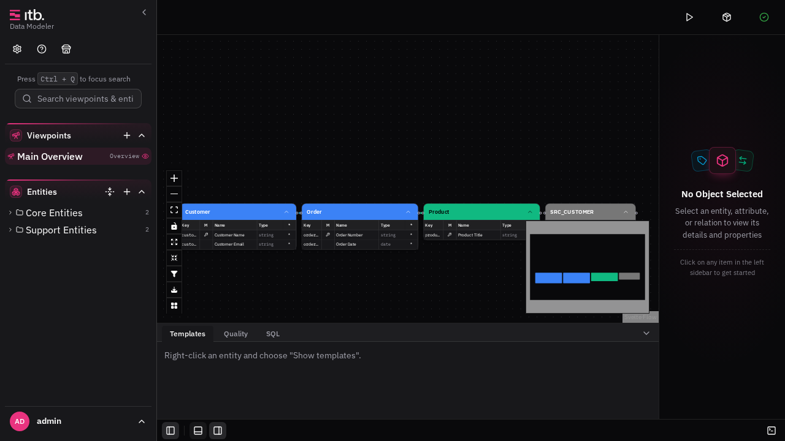Select the Order entity header
The width and height of the screenshot is (785, 441).
[360, 212]
